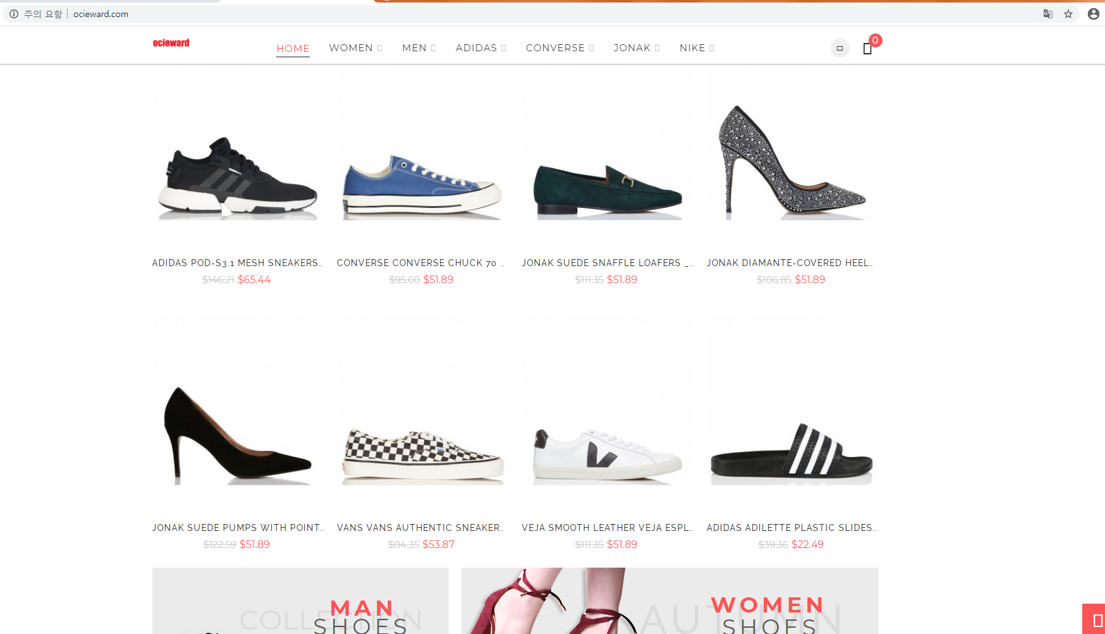The width and height of the screenshot is (1105, 634).
Task: Expand the WOMEN dropdown arrow
Action: click(380, 48)
